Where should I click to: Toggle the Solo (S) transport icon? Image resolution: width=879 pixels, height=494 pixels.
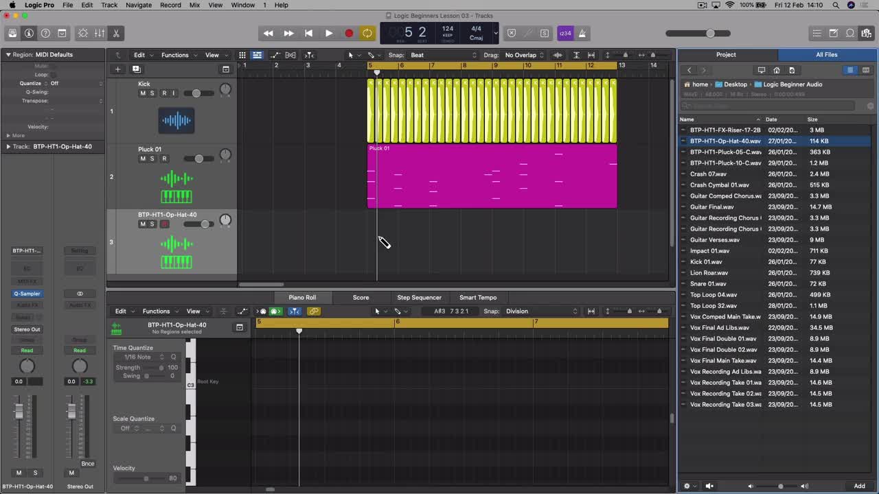[x=545, y=33]
